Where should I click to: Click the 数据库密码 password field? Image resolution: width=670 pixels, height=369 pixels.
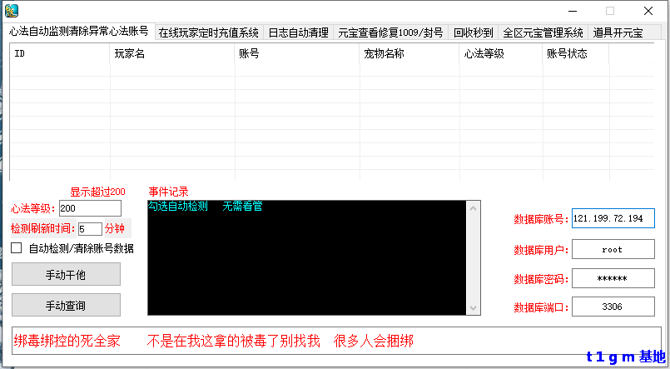point(613,278)
